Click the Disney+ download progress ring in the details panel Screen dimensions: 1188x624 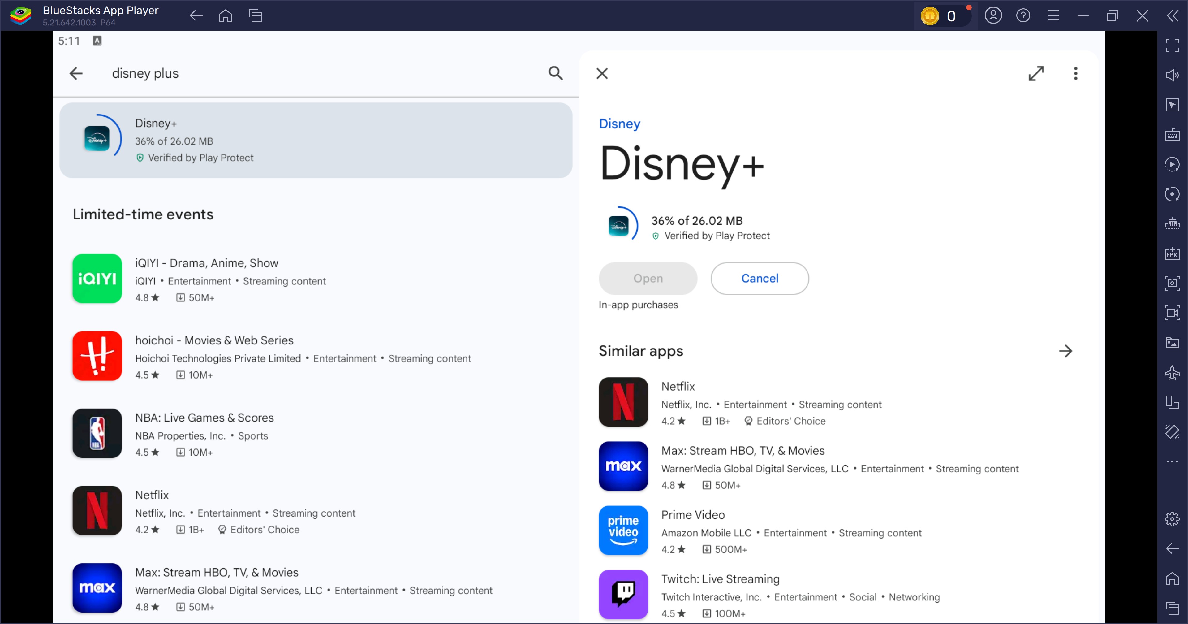(618, 226)
